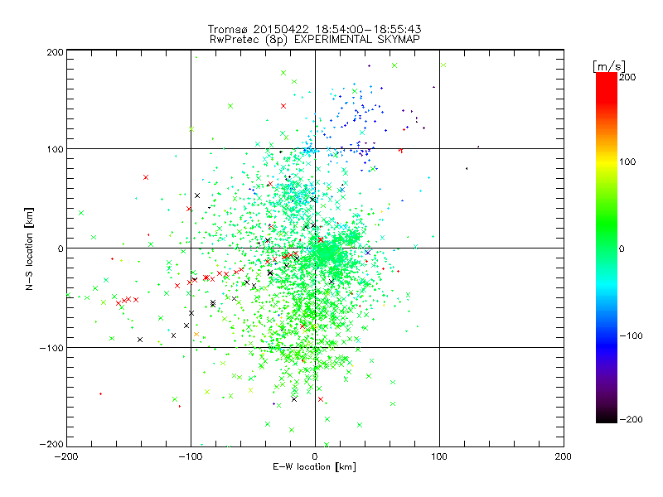Image resolution: width=663 pixels, height=497 pixels.
Task: Click the x-axis '100' tick label
Action: coord(439,456)
